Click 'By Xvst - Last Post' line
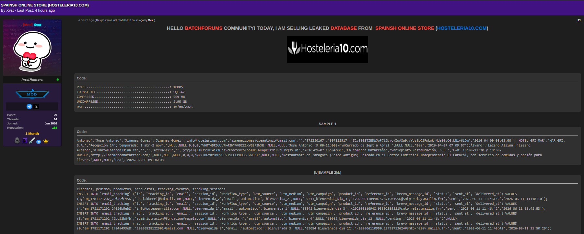Image resolution: width=584 pixels, height=234 pixels. [28, 10]
